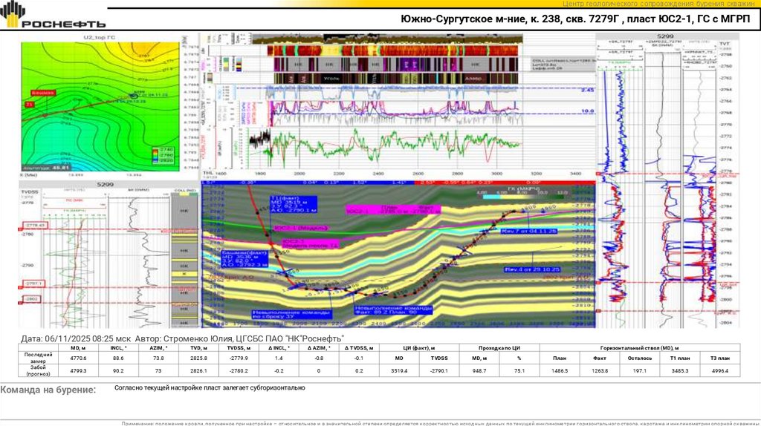Click the 'Невыполнение команды по сбросу ЗУ' note

pyautogui.click(x=291, y=315)
